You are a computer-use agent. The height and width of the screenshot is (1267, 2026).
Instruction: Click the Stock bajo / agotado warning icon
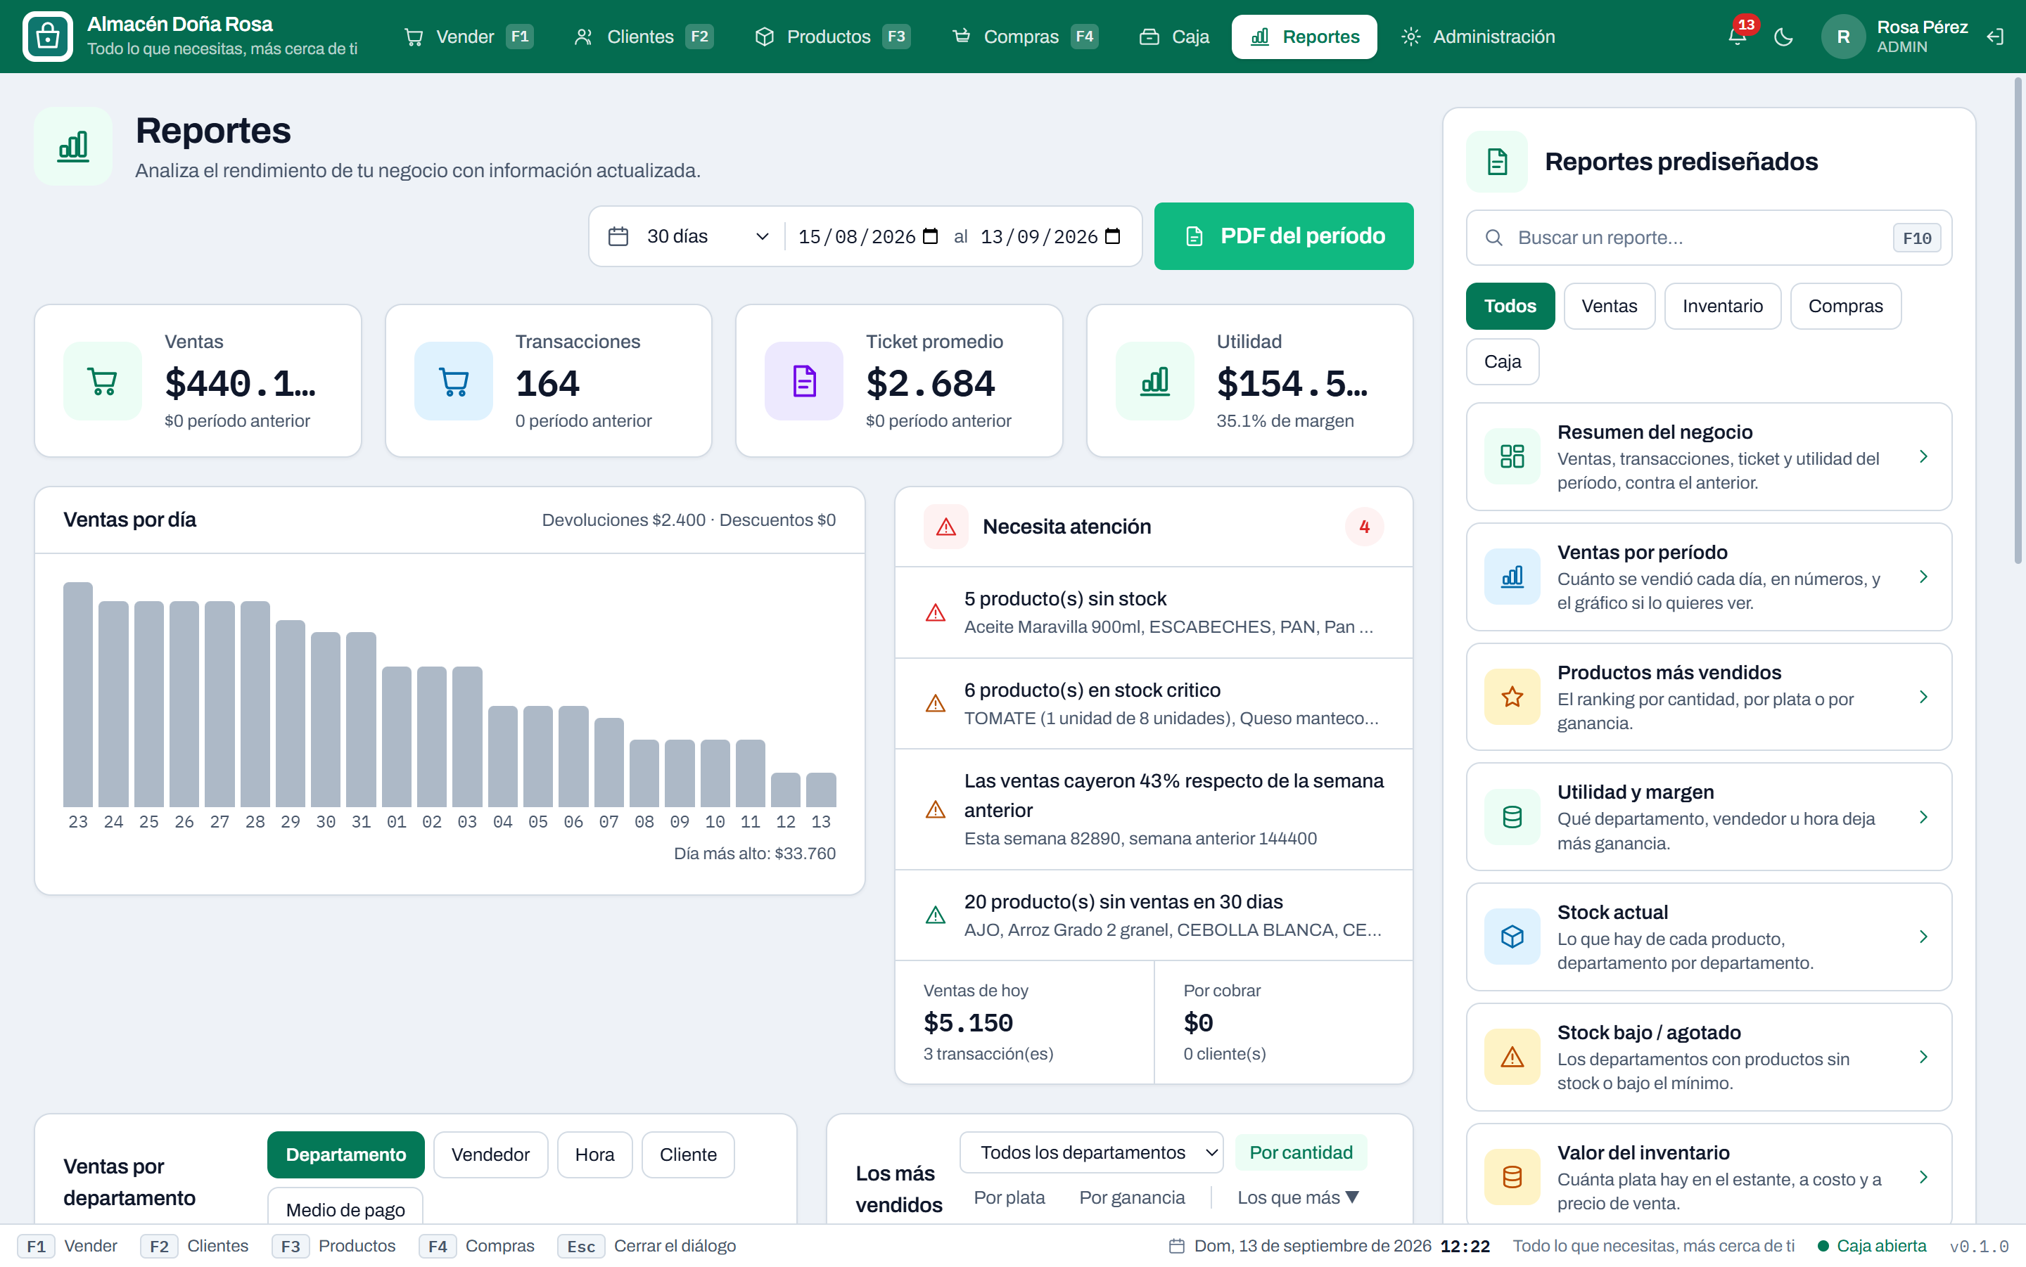(1512, 1057)
